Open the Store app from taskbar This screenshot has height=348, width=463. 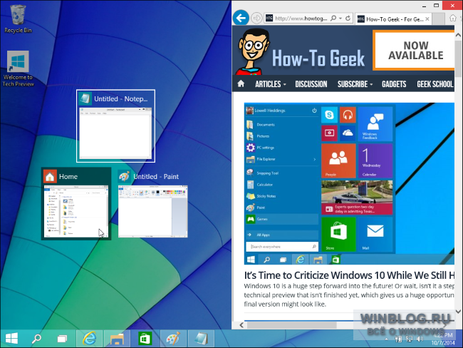point(145,338)
